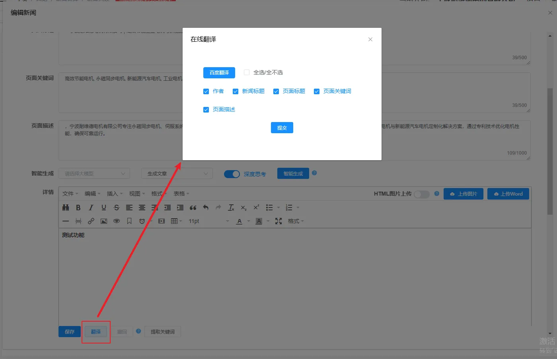Apply italic formatting in editor toolbar

click(x=91, y=208)
